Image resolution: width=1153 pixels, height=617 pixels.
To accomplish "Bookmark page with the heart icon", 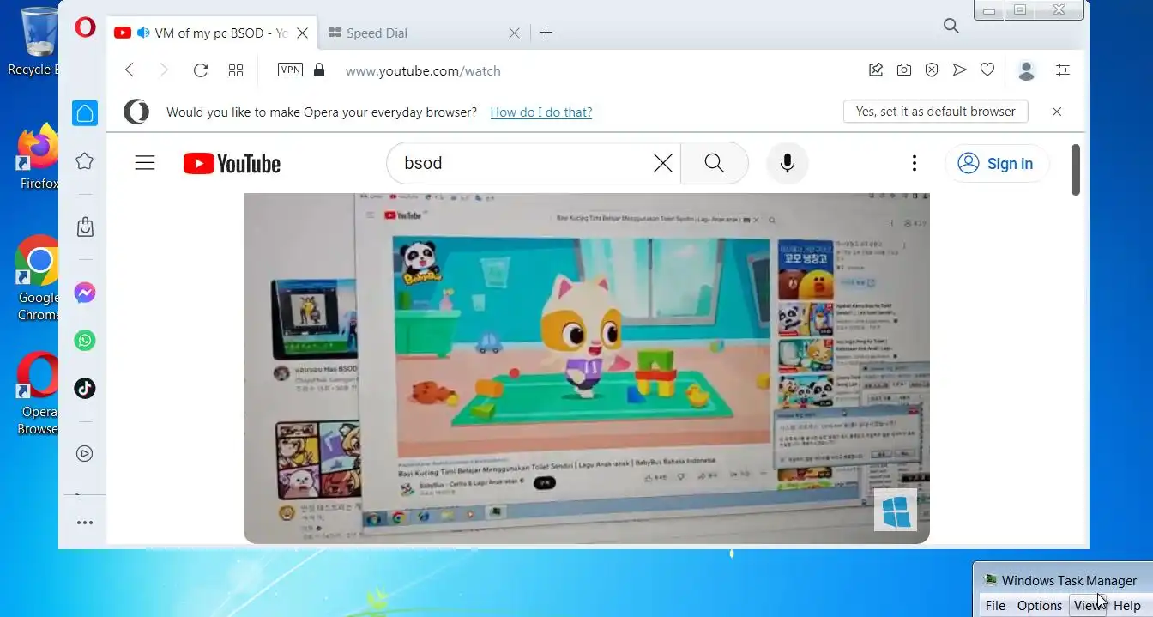I will (987, 70).
